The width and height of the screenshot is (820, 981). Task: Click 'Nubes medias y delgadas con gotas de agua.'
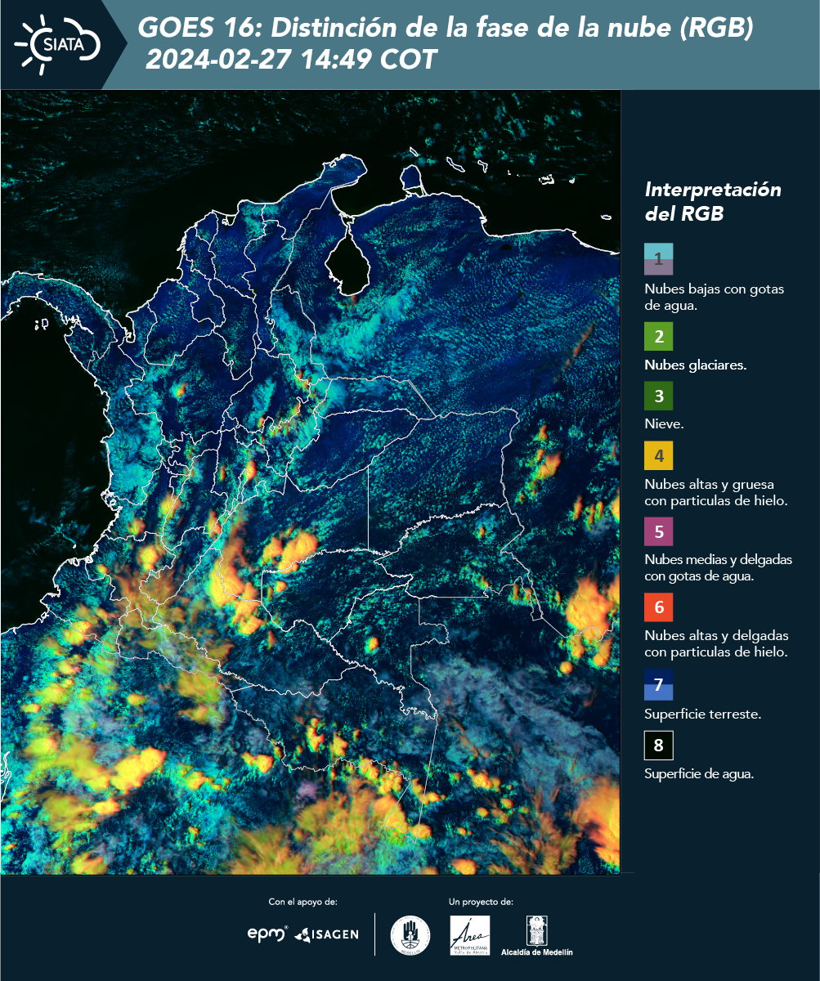718,567
